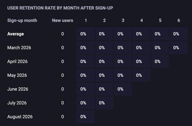The width and height of the screenshot is (192, 126).
Task: Click August 2026 month 1 retention cell
Action: pos(86,117)
